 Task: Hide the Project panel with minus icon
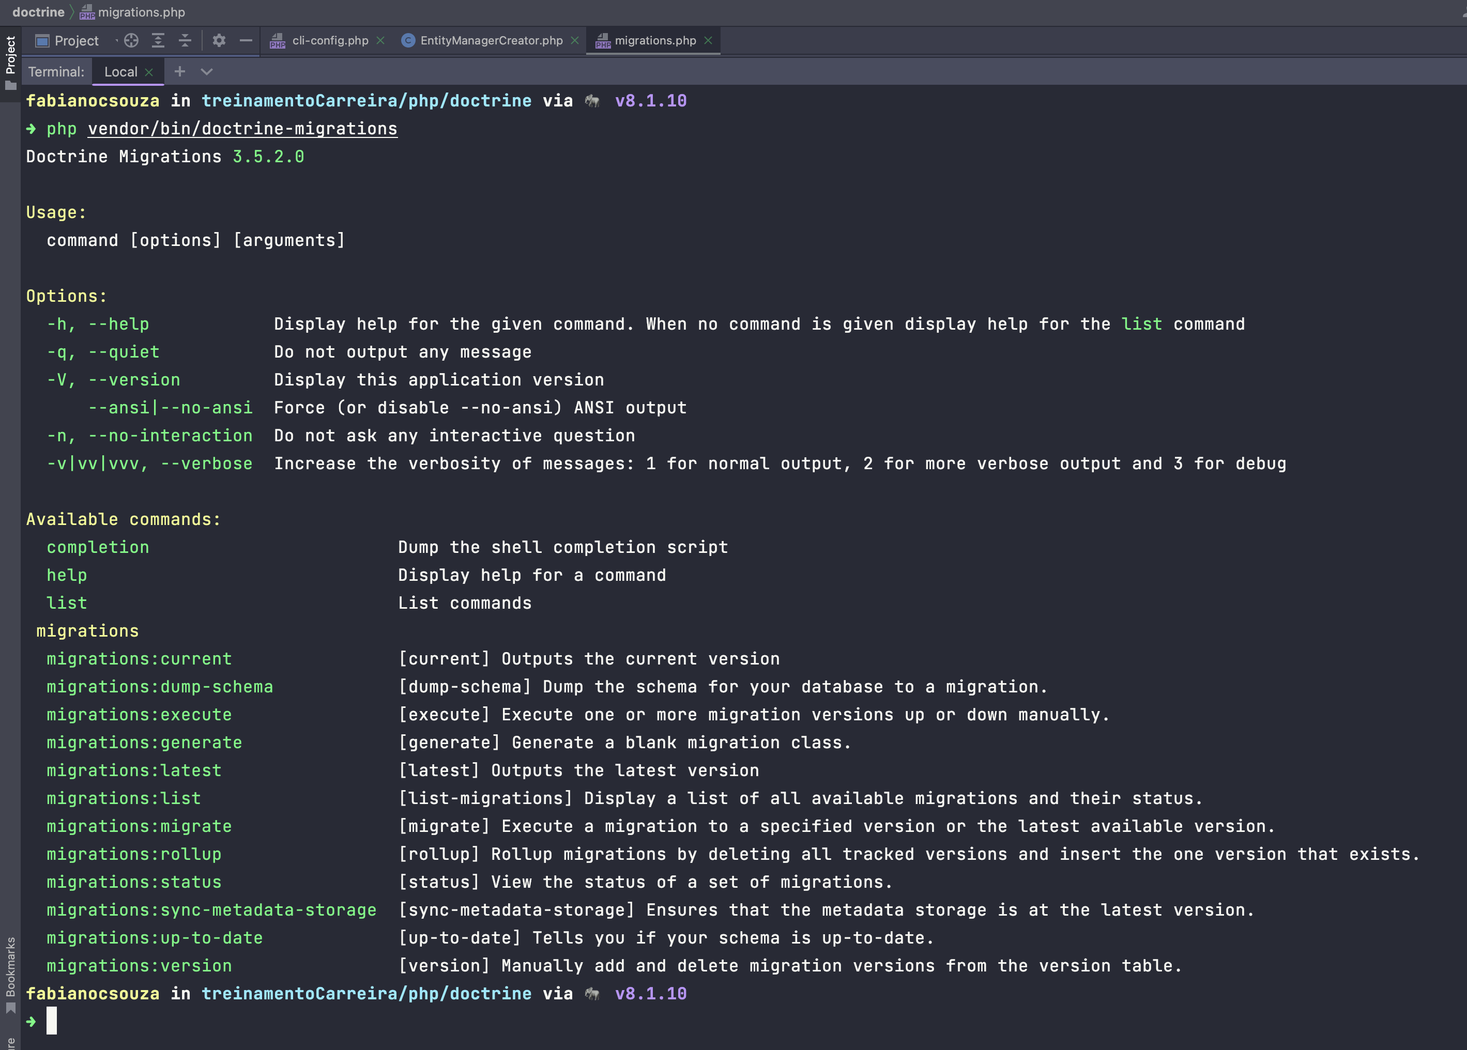(246, 41)
